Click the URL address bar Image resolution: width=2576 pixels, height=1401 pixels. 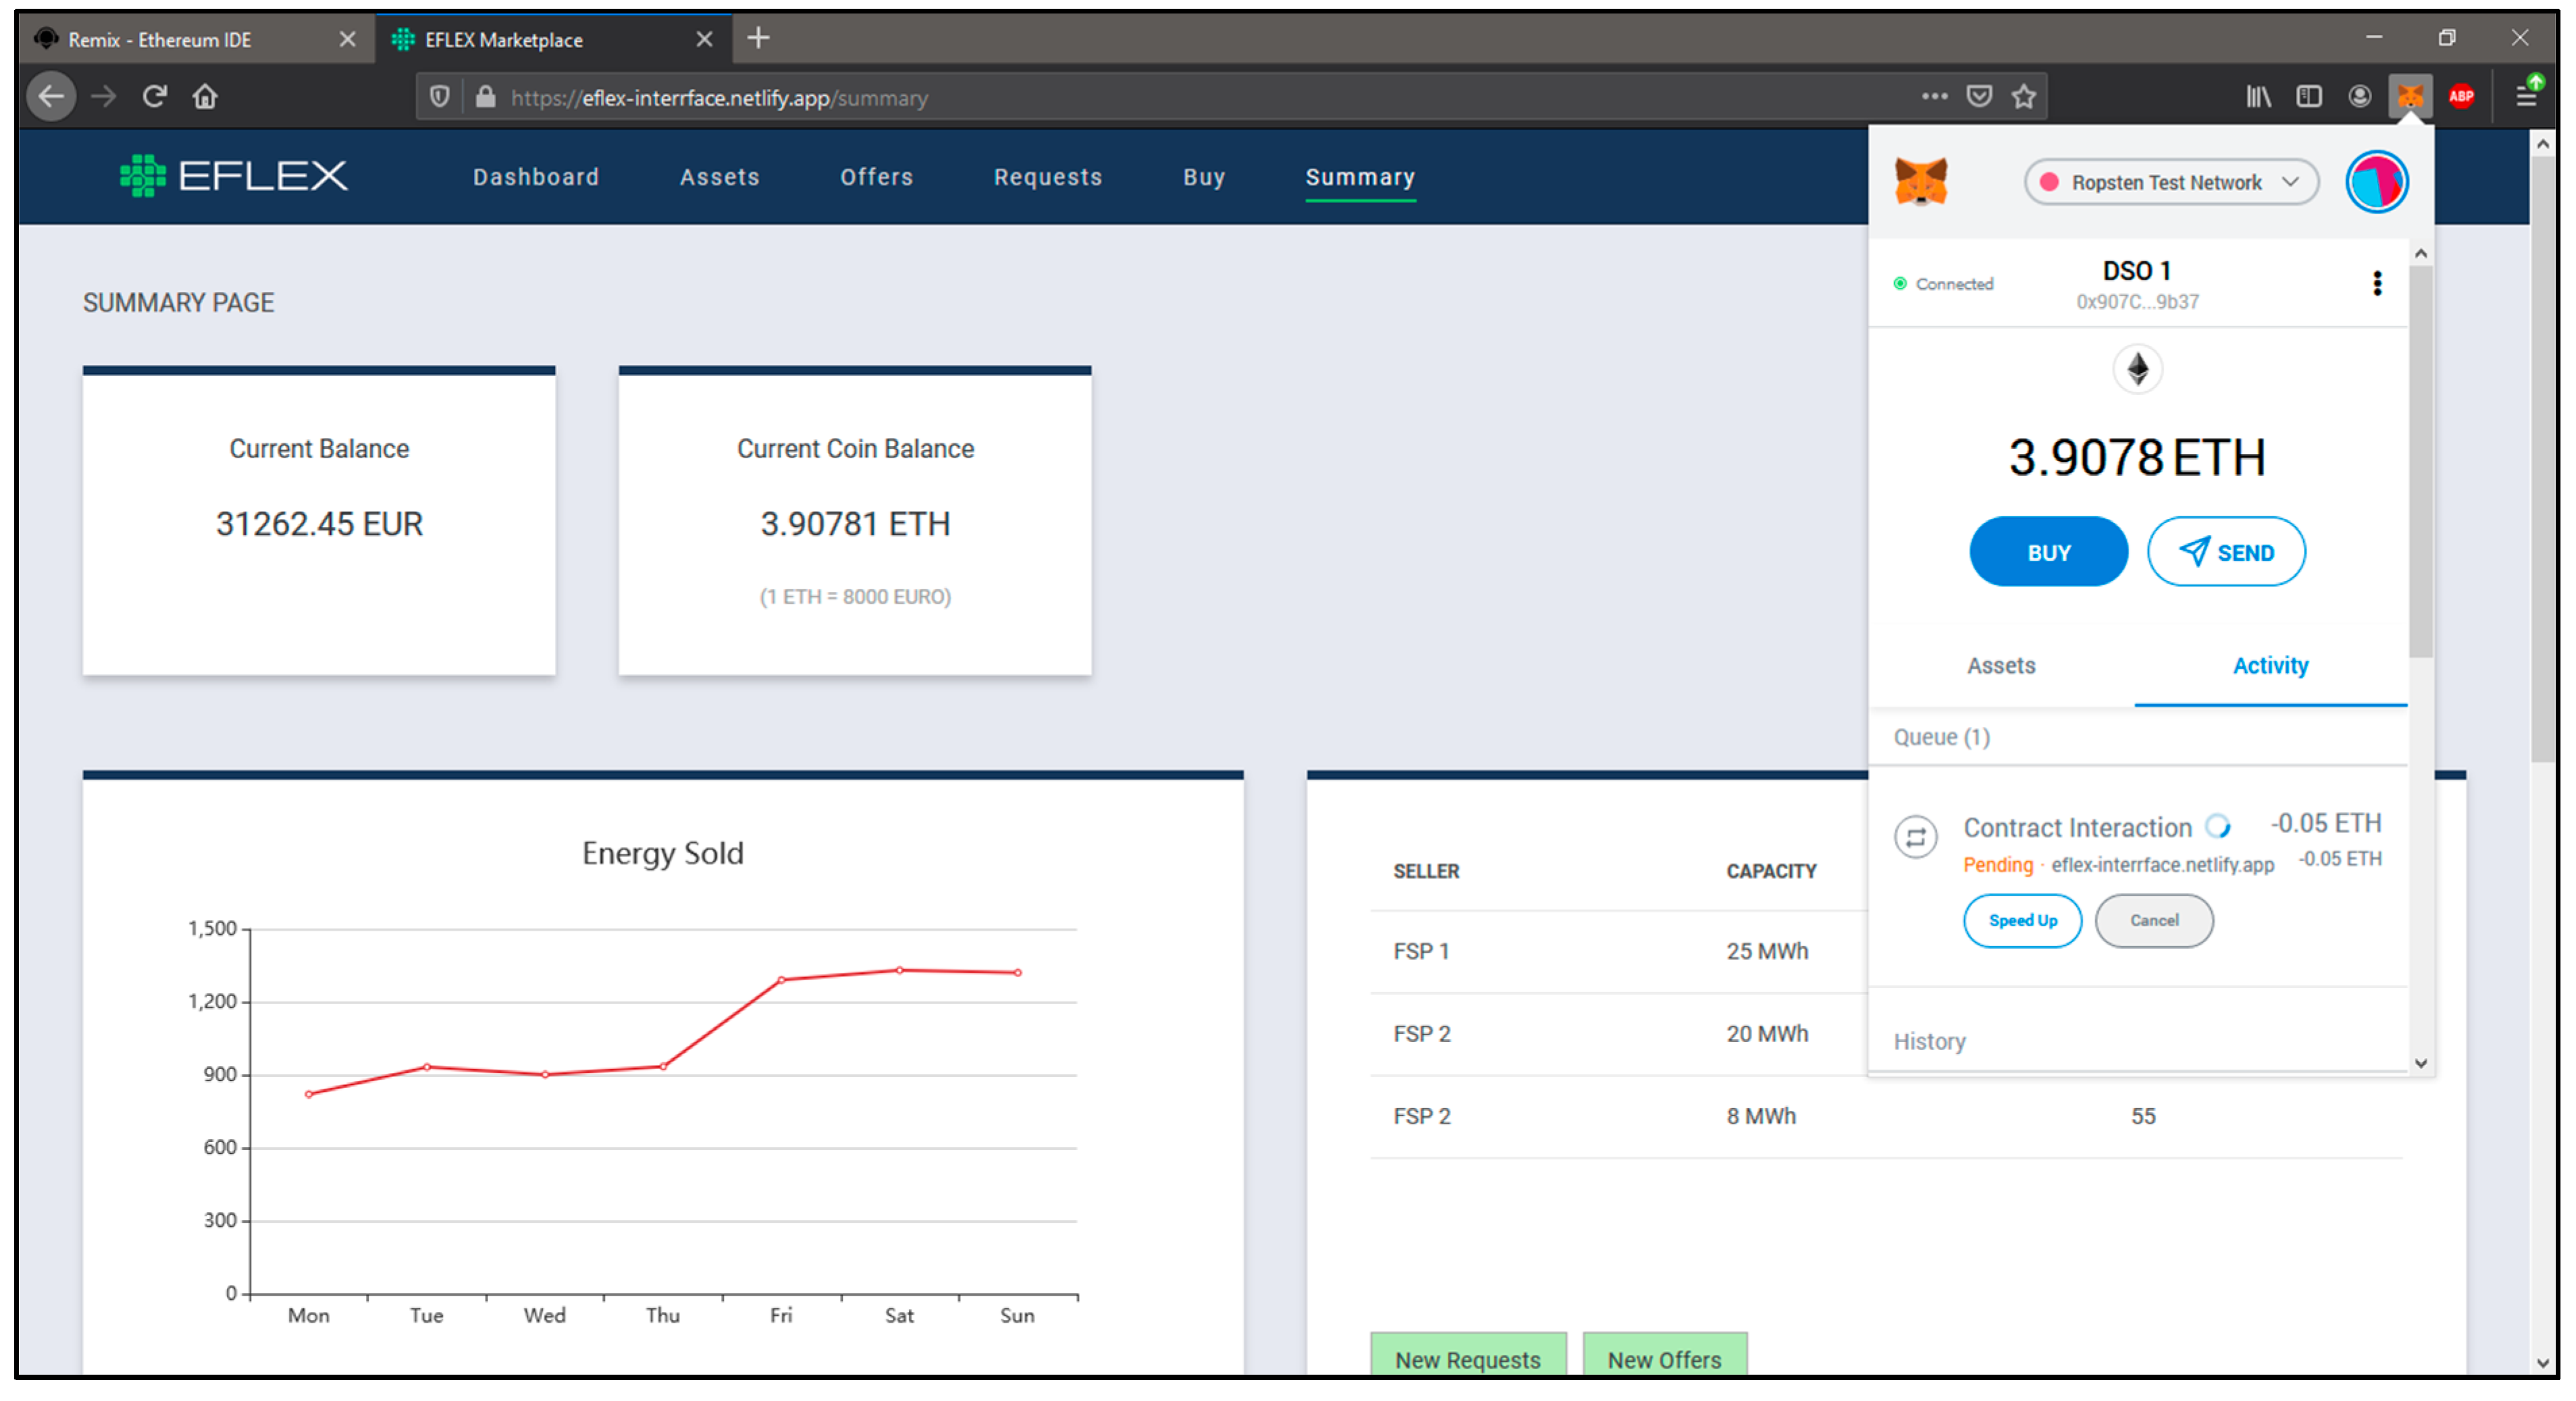coord(1200,98)
